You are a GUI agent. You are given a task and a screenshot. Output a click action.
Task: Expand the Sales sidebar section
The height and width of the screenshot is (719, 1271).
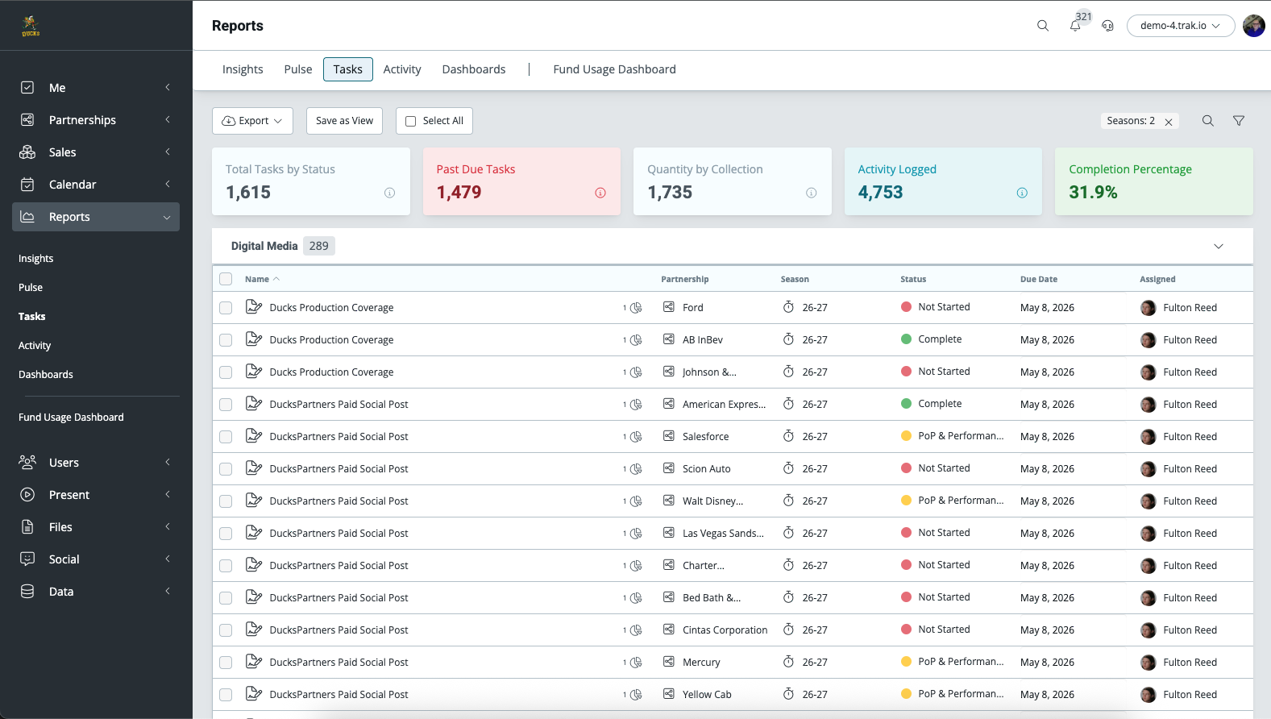(96, 152)
